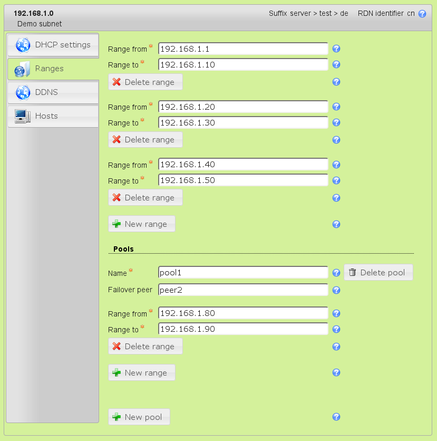Click help icon beside 192.168.1.20 field
437x441 pixels.
point(336,107)
